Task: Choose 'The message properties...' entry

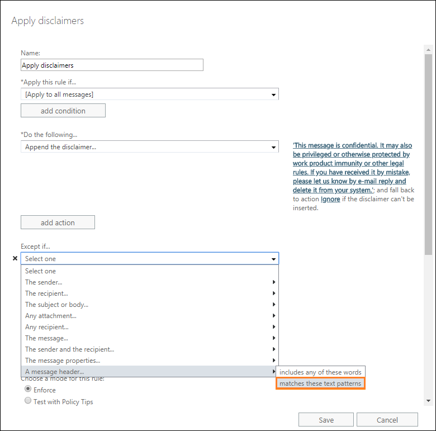Action: point(63,361)
